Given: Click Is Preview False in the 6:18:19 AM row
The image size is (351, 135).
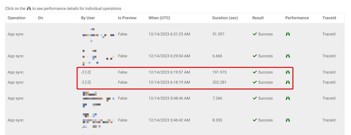Looking at the screenshot, I should click(123, 82).
